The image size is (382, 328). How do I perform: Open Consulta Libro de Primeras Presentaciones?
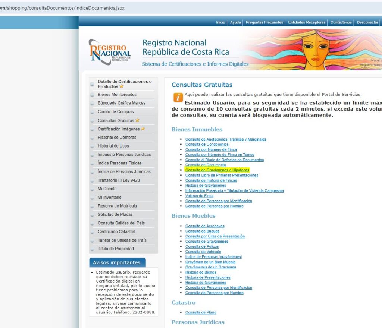click(x=222, y=175)
